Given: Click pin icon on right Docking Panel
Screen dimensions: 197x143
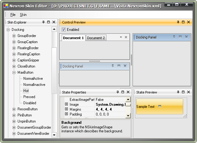Looking at the screenshot, I should pyautogui.click(x=174, y=37).
